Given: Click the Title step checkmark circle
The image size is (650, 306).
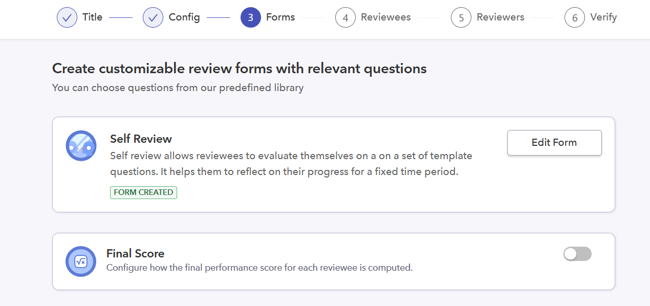Looking at the screenshot, I should pyautogui.click(x=67, y=17).
